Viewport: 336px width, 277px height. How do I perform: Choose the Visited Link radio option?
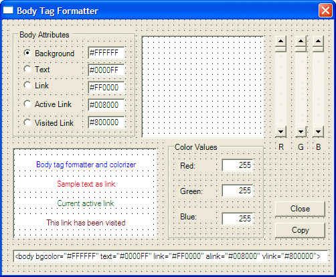point(27,122)
